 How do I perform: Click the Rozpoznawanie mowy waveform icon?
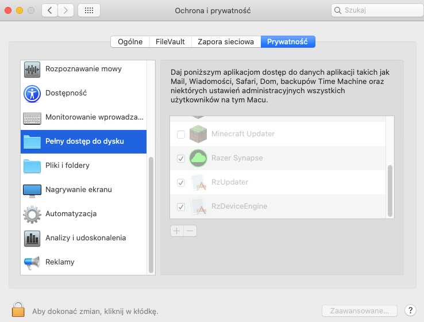click(32, 69)
